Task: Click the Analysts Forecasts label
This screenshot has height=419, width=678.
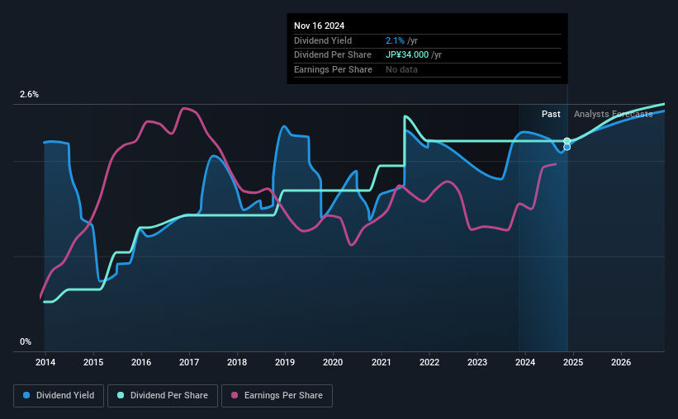Action: (x=613, y=114)
